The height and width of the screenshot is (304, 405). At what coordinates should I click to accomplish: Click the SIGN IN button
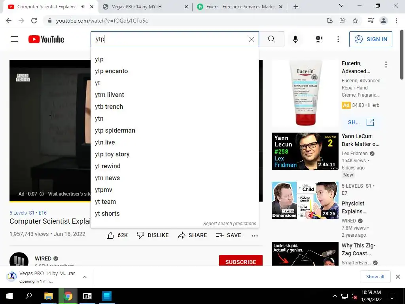371,39
